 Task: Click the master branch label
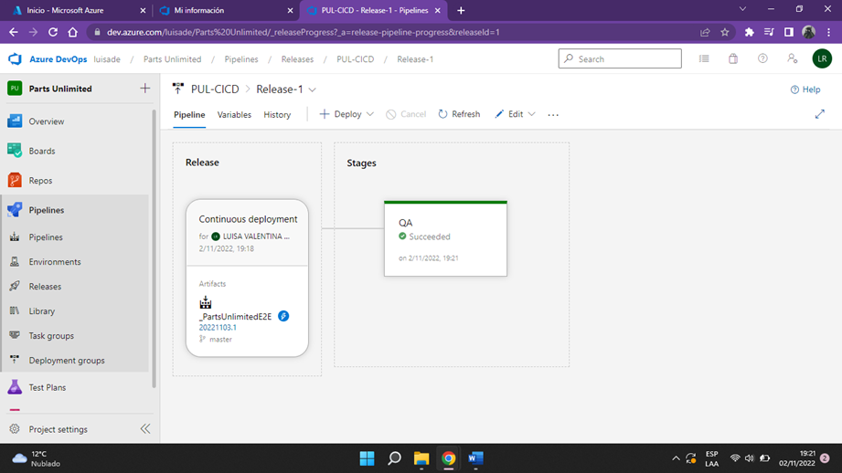point(220,339)
